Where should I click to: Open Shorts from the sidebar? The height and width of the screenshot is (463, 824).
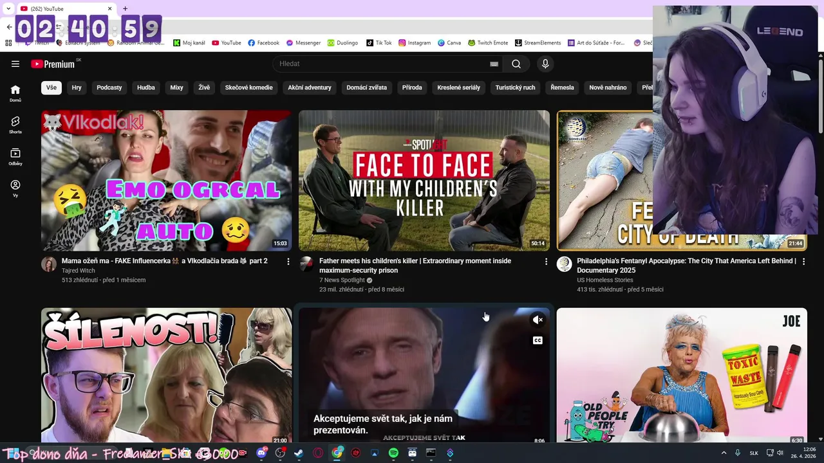pos(15,125)
